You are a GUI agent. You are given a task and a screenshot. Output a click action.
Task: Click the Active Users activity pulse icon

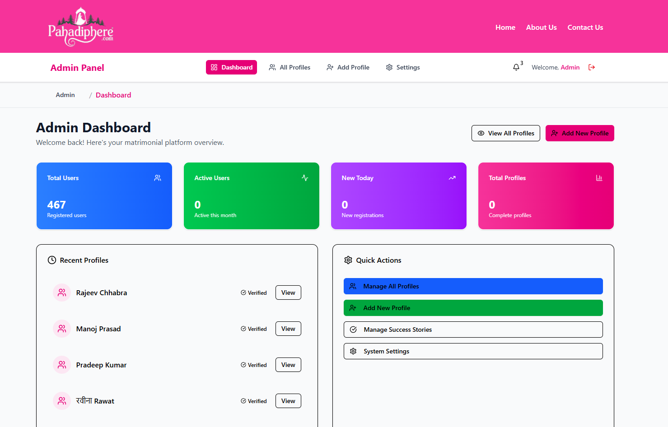305,178
